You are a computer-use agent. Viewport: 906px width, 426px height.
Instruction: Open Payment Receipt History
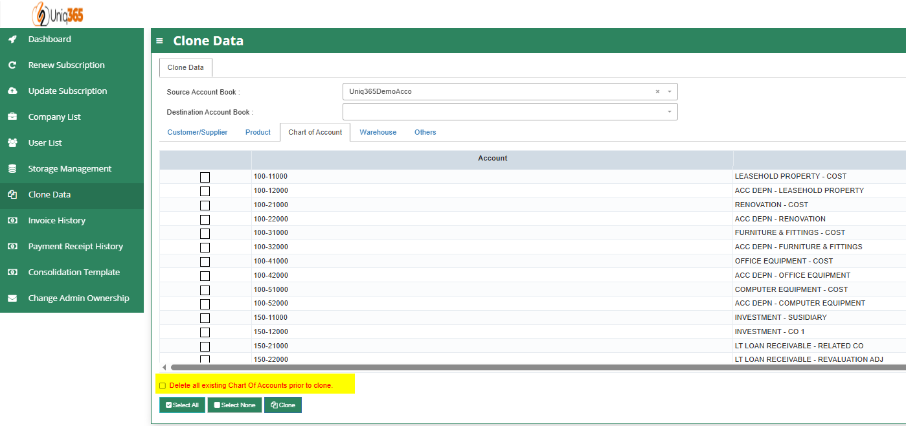72,247
